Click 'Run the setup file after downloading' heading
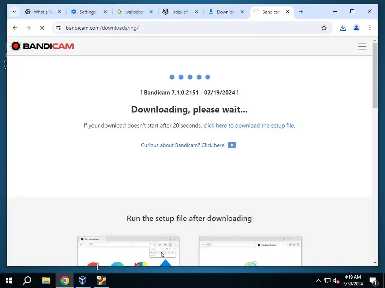Image resolution: width=385 pixels, height=288 pixels. tap(189, 218)
